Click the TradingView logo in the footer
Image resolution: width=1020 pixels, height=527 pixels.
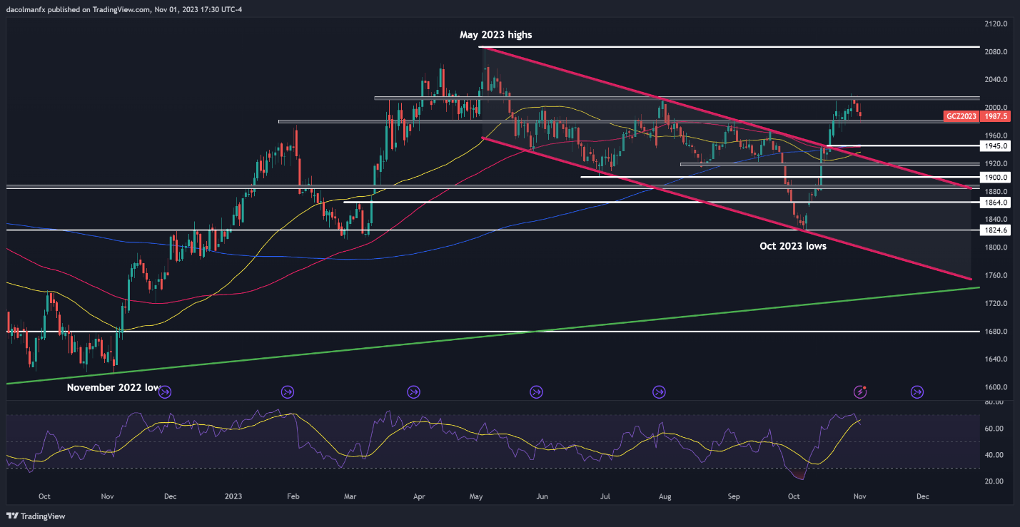pos(34,516)
